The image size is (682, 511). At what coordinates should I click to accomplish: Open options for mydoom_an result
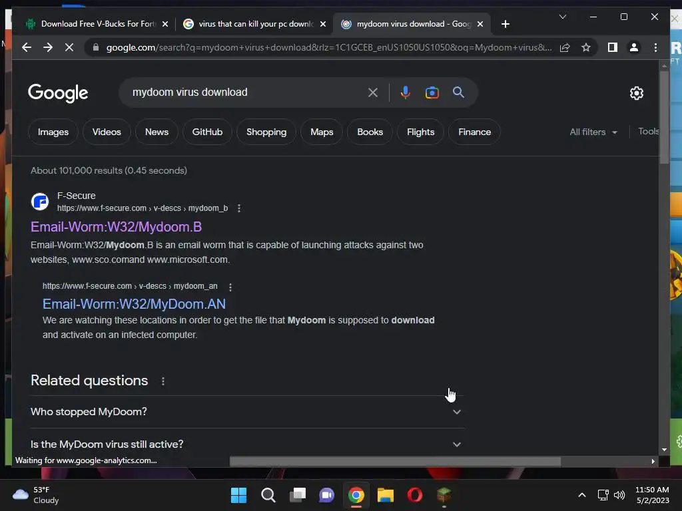tap(230, 287)
